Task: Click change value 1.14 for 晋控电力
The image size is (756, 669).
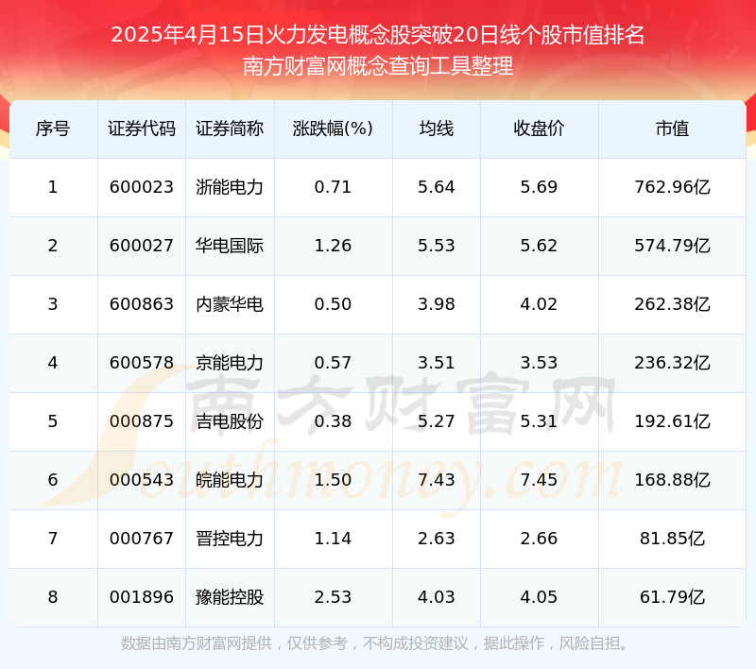Action: pyautogui.click(x=333, y=539)
